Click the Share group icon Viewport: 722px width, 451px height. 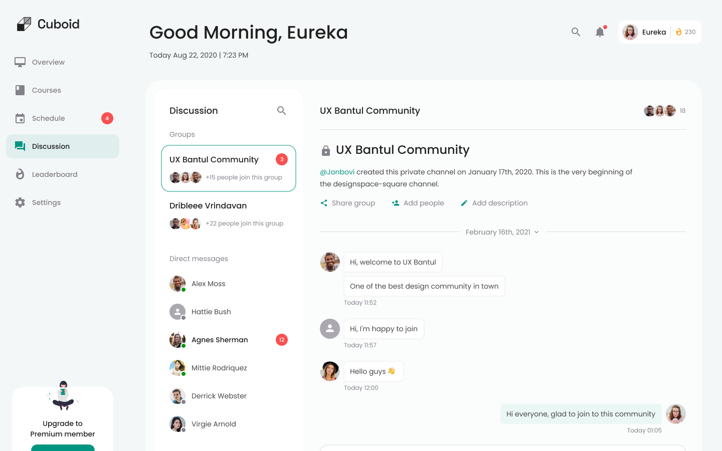click(x=324, y=203)
